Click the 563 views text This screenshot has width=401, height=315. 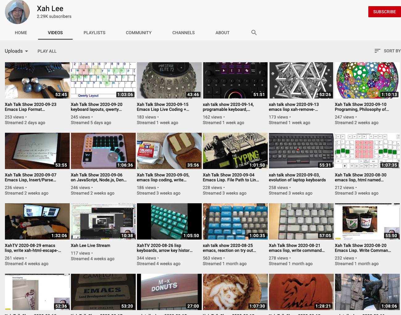(x=212, y=258)
